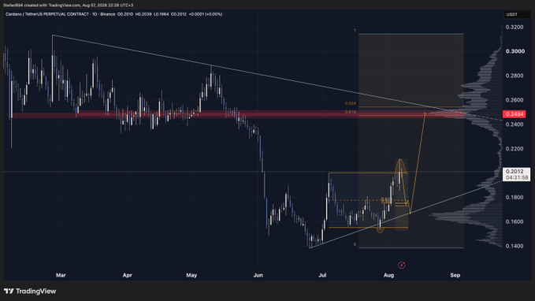The height and width of the screenshot is (301, 535).
Task: Click the 0.2400 price axis label
Action: [515, 124]
